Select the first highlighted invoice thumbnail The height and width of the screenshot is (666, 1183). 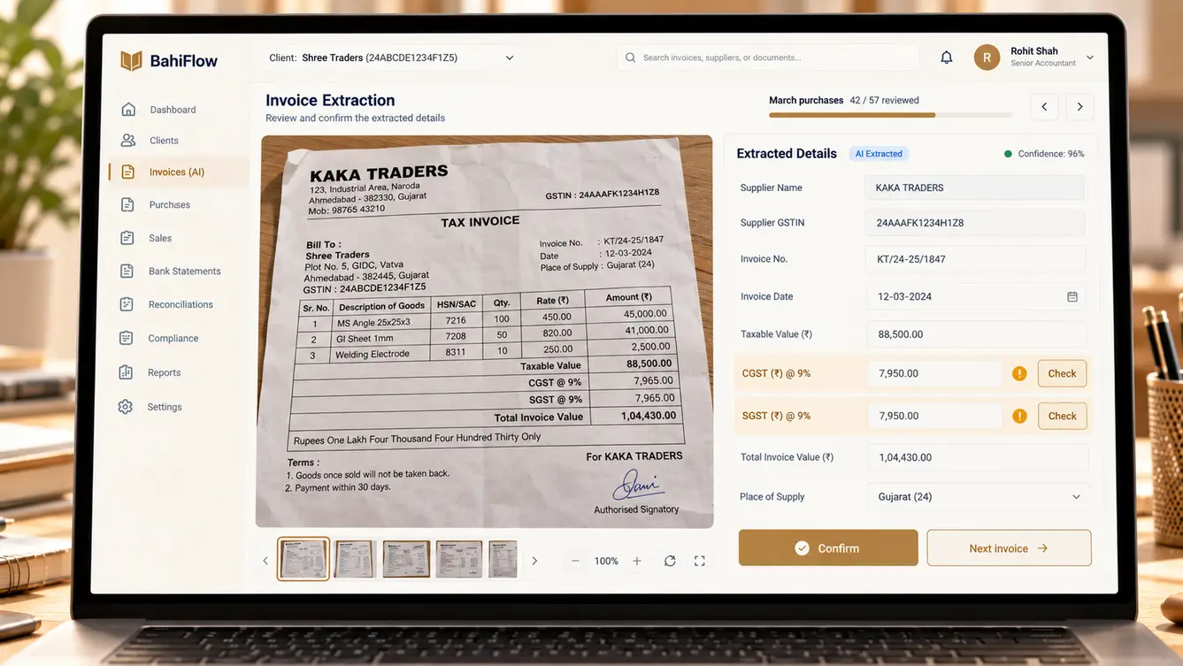(x=303, y=559)
